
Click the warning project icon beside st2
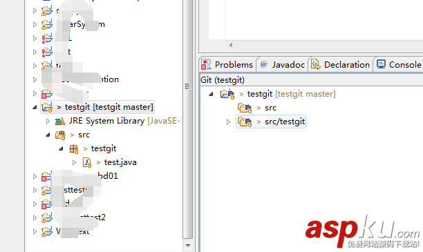(x=47, y=217)
